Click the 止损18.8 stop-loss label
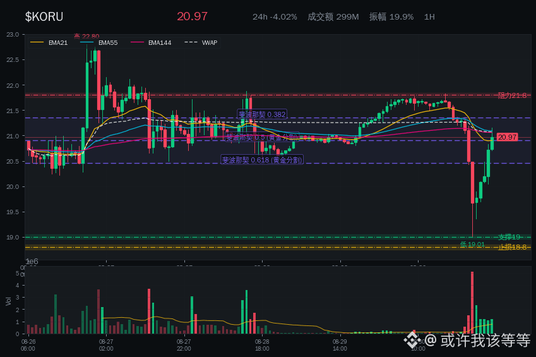 tap(512, 247)
